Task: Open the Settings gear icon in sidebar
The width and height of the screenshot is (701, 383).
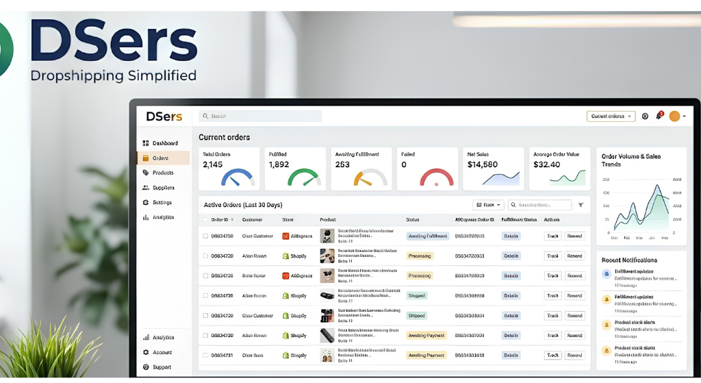Action: click(146, 202)
